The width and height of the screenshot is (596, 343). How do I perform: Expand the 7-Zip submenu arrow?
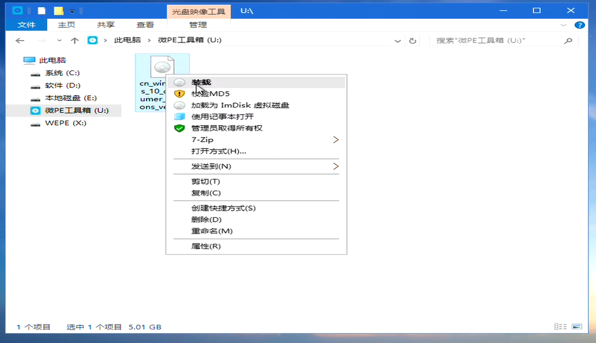[x=336, y=140]
